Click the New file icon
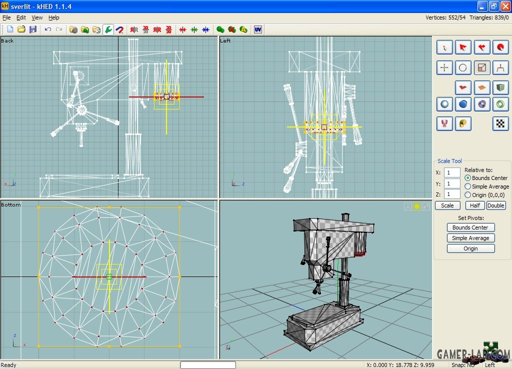This screenshot has height=369, width=512. [x=10, y=29]
